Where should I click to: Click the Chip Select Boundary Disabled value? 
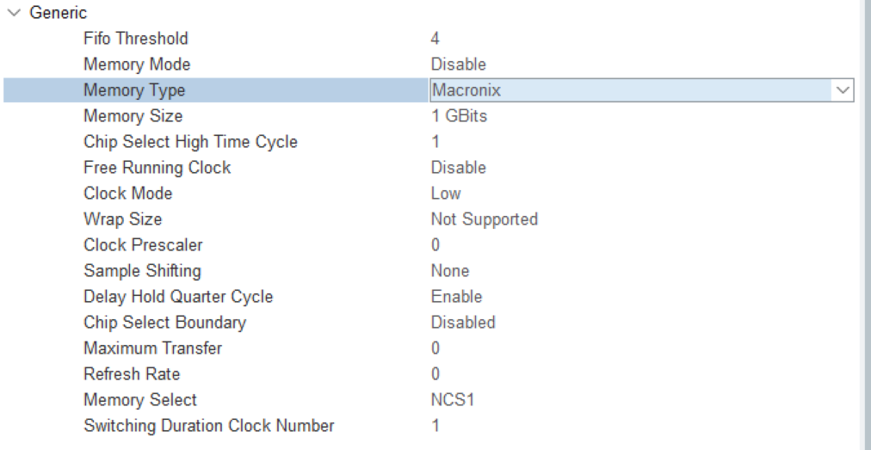pos(463,323)
